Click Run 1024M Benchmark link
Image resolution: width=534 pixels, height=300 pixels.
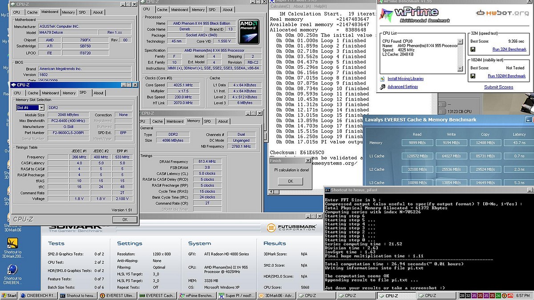tap(506, 76)
